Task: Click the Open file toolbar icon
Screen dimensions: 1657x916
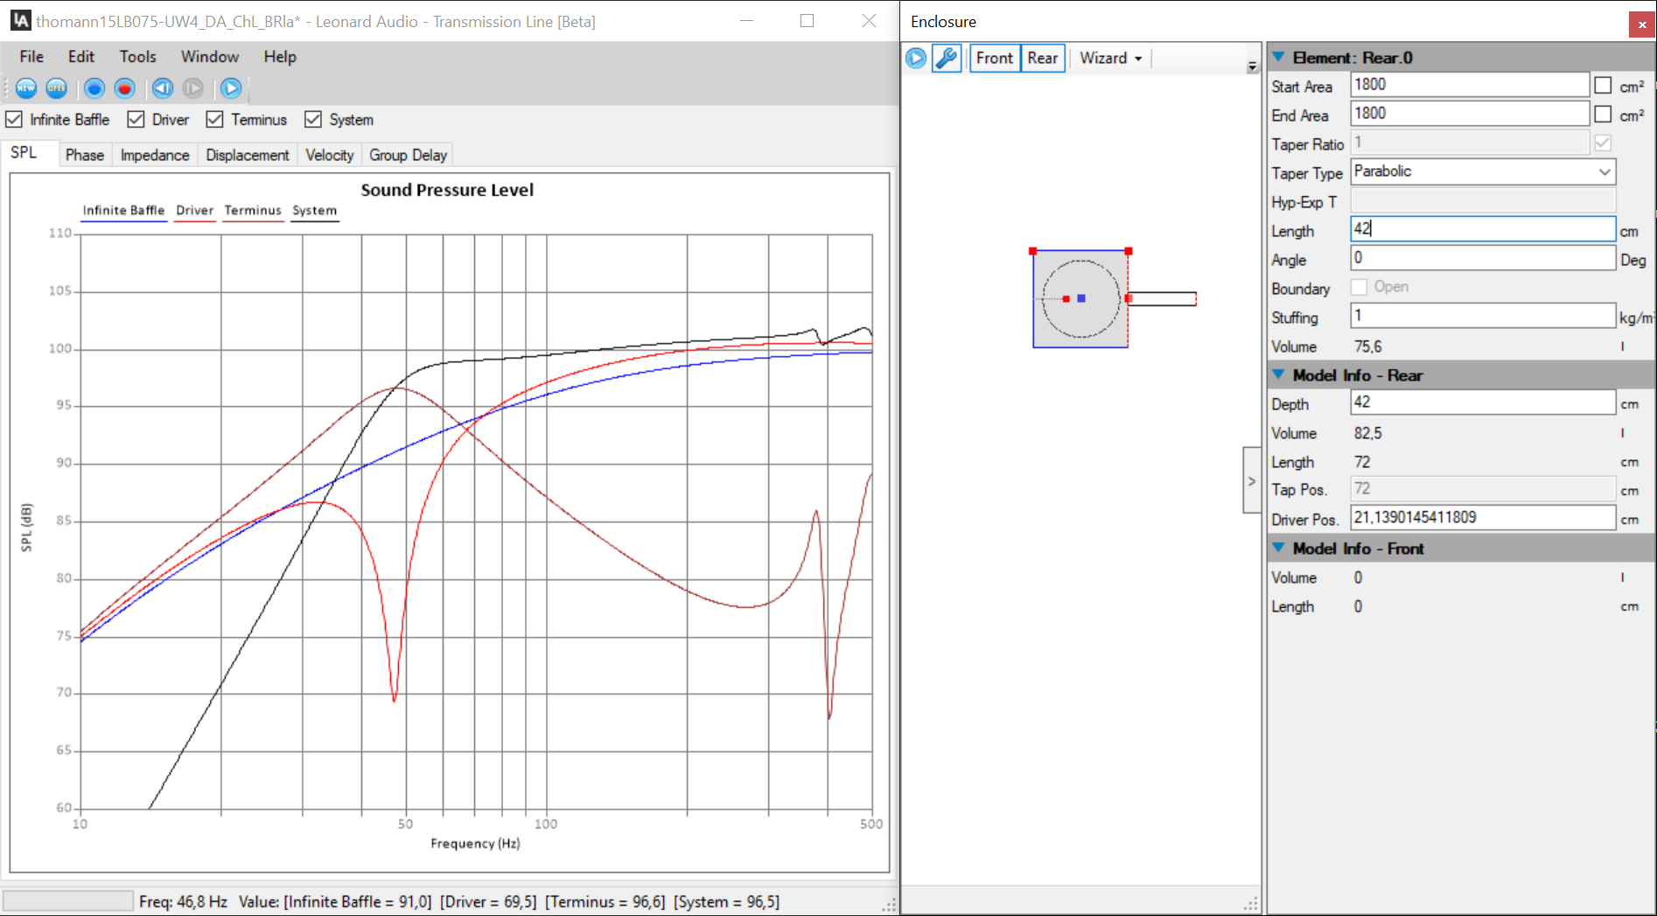Action: (57, 88)
